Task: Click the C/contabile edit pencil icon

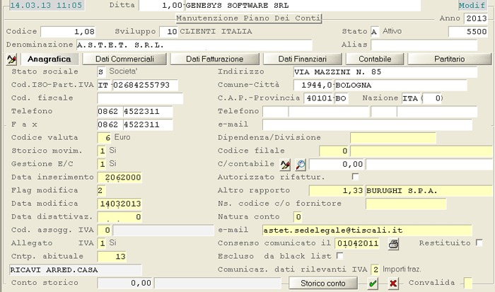Action: pyautogui.click(x=285, y=164)
